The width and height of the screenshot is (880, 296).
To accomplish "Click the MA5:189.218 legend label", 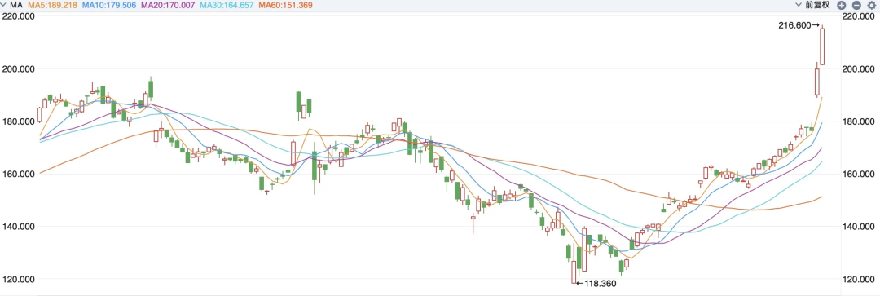I will click(53, 5).
